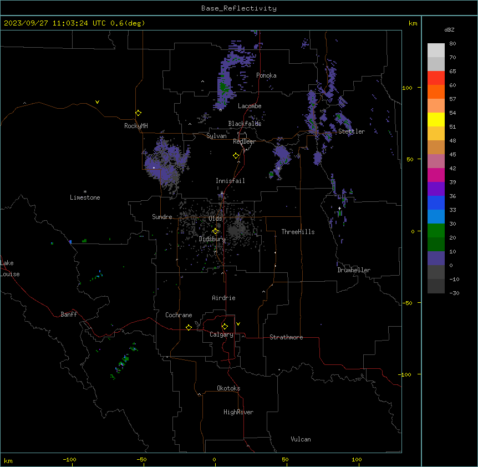Viewport: 478px width, 467px height.
Task: Click the -50 tick on the vertical axis
Action: coord(407,303)
